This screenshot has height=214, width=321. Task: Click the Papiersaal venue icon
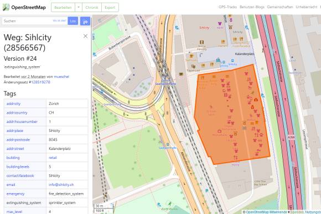tap(193, 66)
